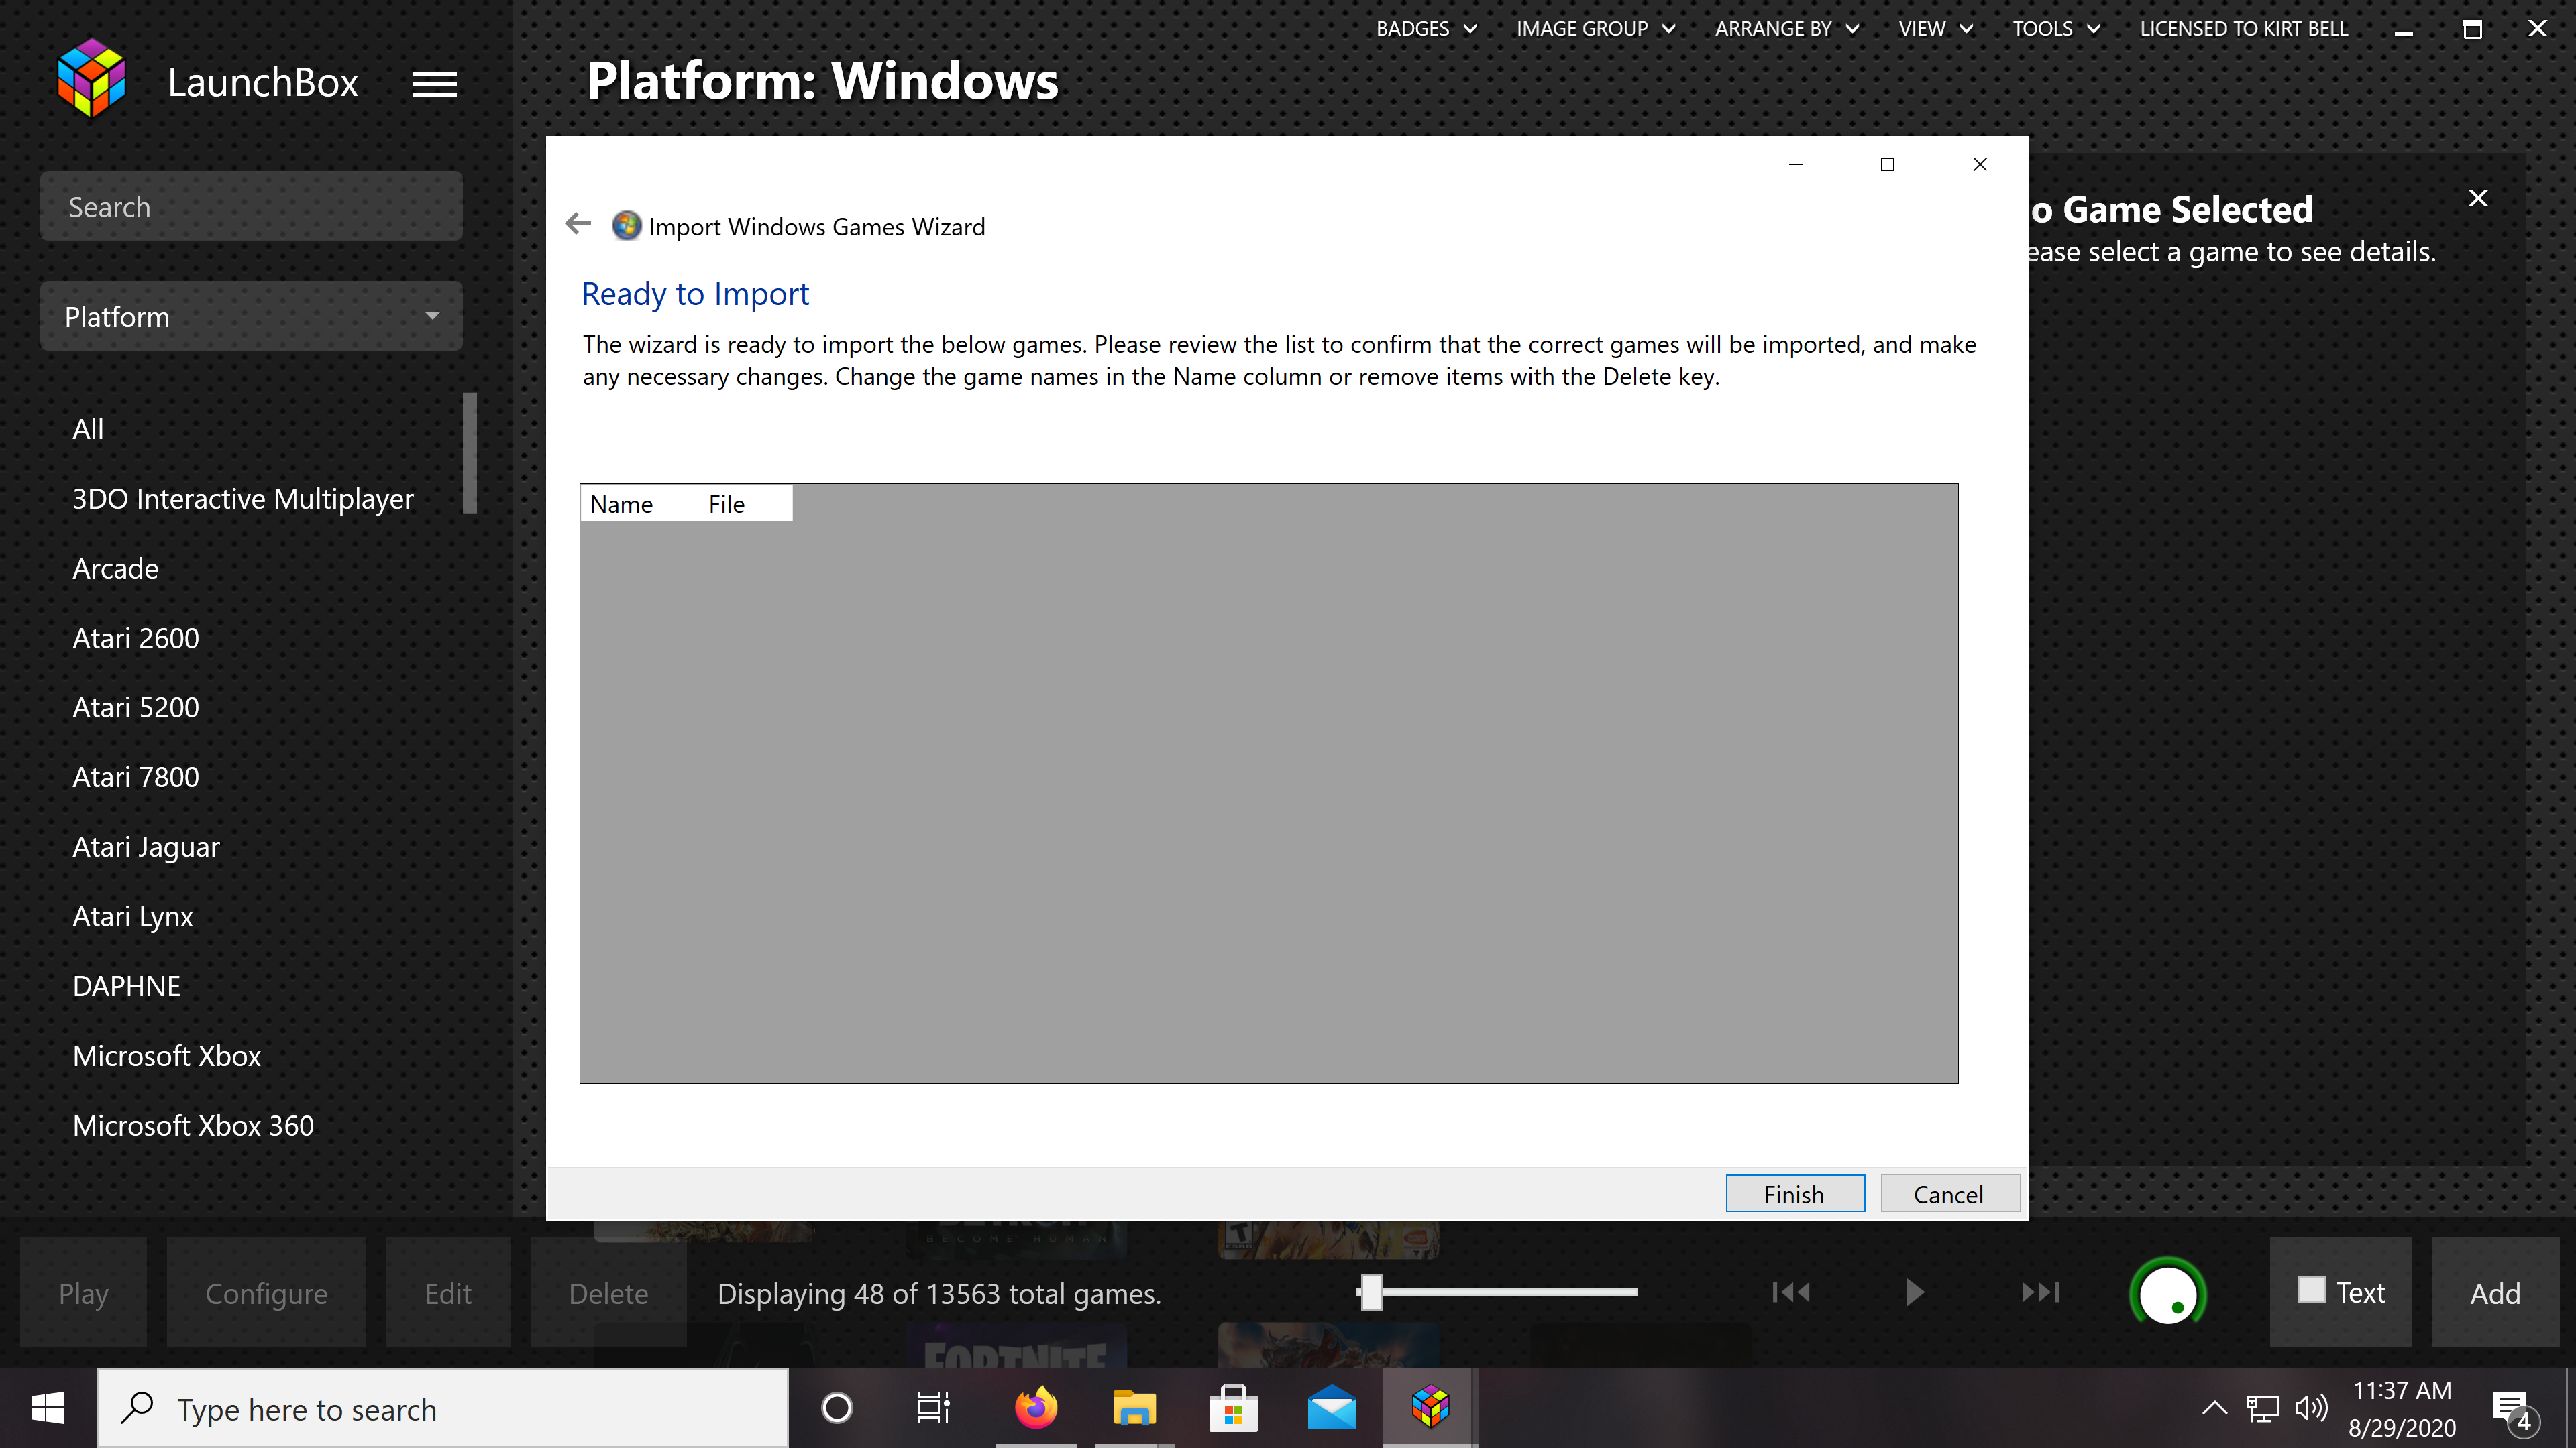Open the Arrange By menu
Image resolution: width=2576 pixels, height=1448 pixels.
[1787, 28]
